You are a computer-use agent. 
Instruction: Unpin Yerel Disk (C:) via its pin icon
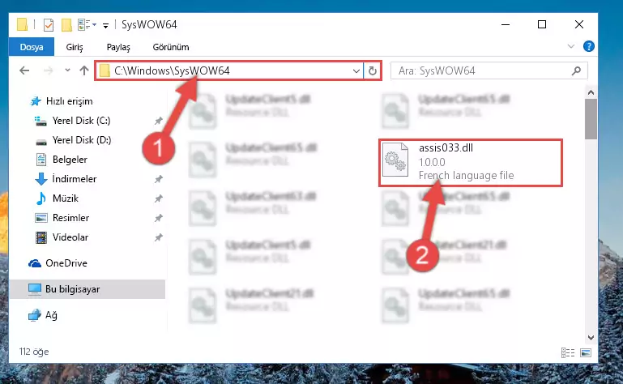[x=159, y=121]
